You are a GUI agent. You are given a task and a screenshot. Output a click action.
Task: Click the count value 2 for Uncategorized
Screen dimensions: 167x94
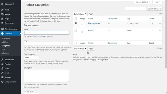[153, 23]
